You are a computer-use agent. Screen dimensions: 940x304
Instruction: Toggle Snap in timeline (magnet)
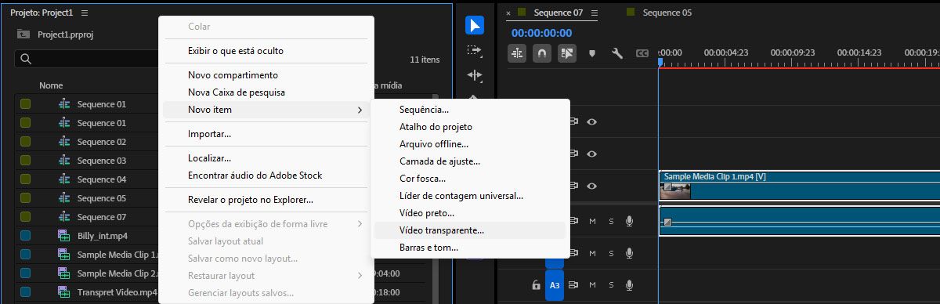[x=541, y=53]
